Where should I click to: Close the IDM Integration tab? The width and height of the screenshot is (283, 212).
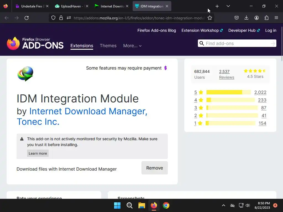[167, 6]
